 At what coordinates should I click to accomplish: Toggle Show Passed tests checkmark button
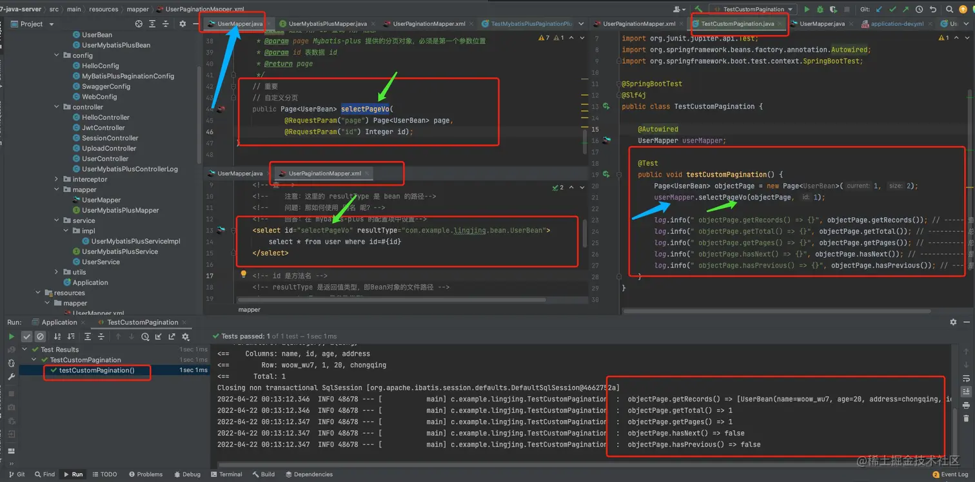[26, 336]
